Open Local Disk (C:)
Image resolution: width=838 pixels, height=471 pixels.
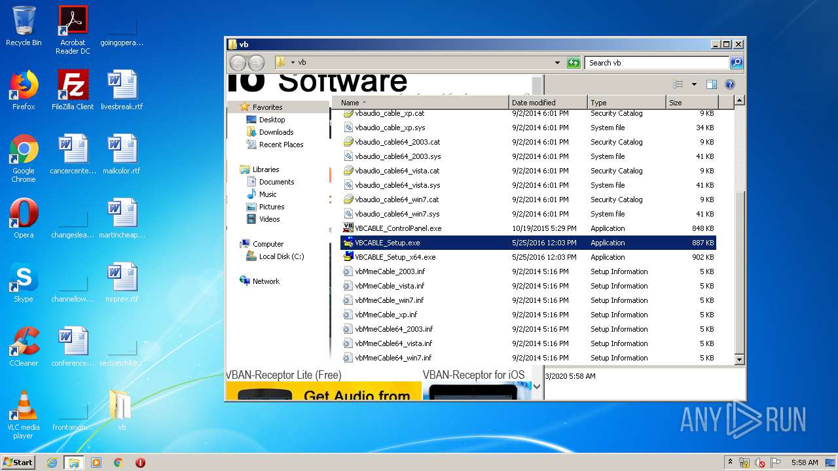click(282, 256)
